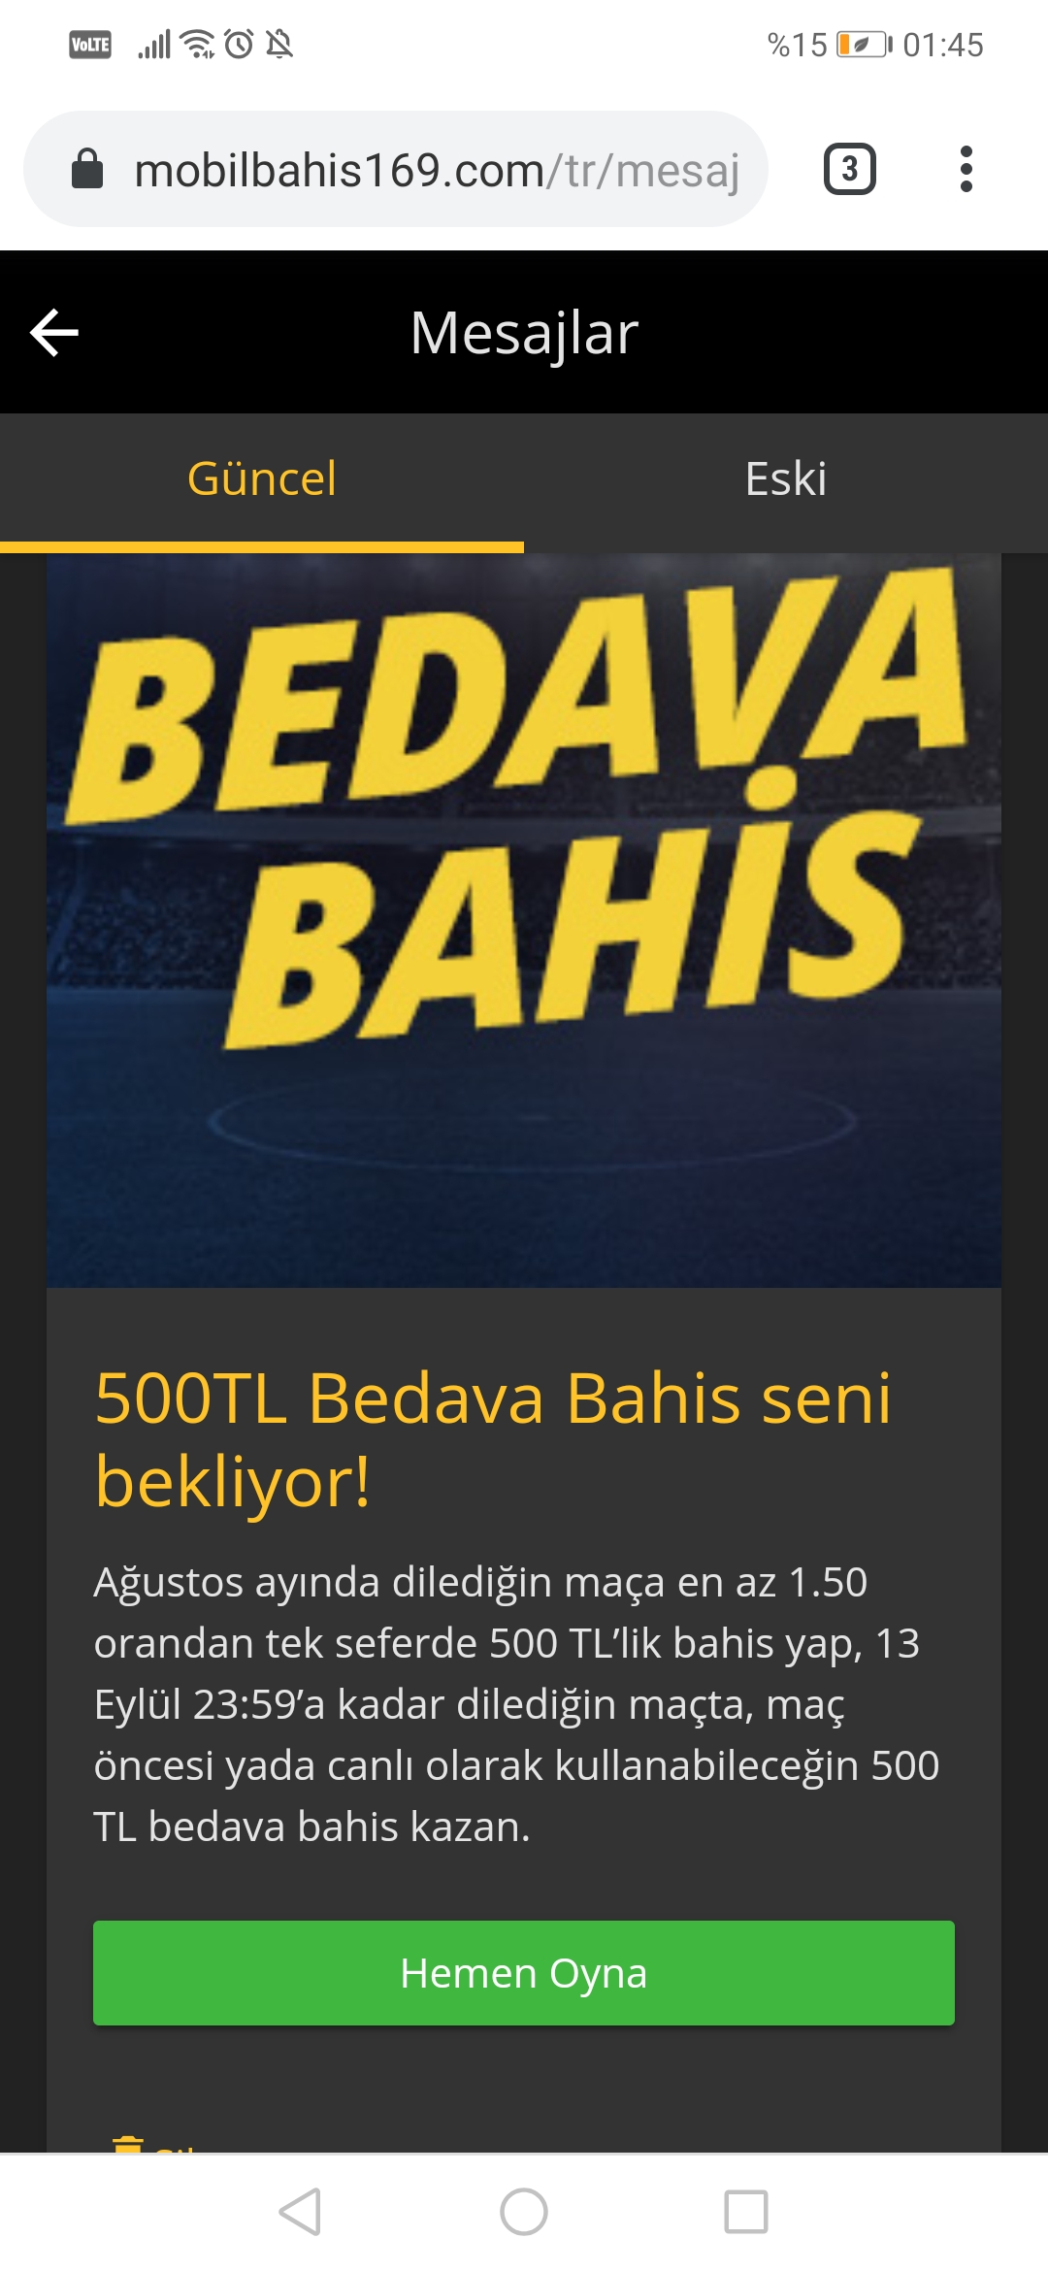Open the tab switcher showing 3 tabs

coord(850,169)
